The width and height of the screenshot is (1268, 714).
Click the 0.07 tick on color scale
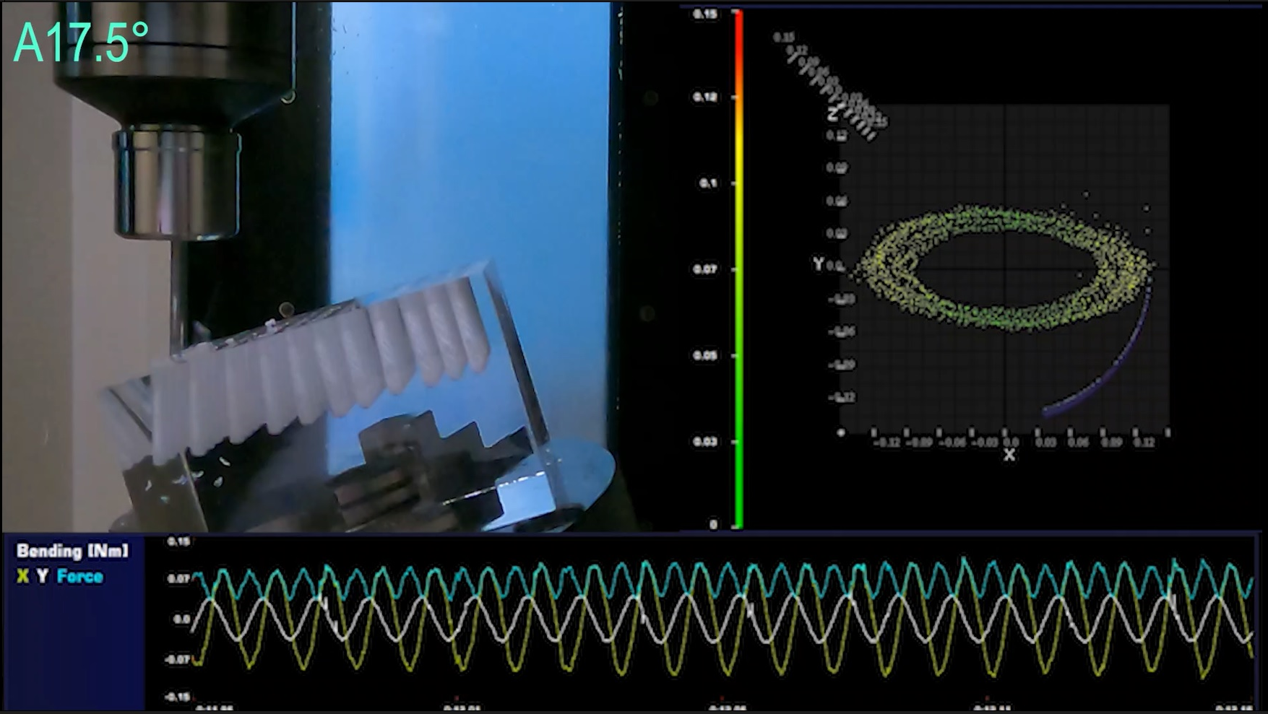pos(705,269)
